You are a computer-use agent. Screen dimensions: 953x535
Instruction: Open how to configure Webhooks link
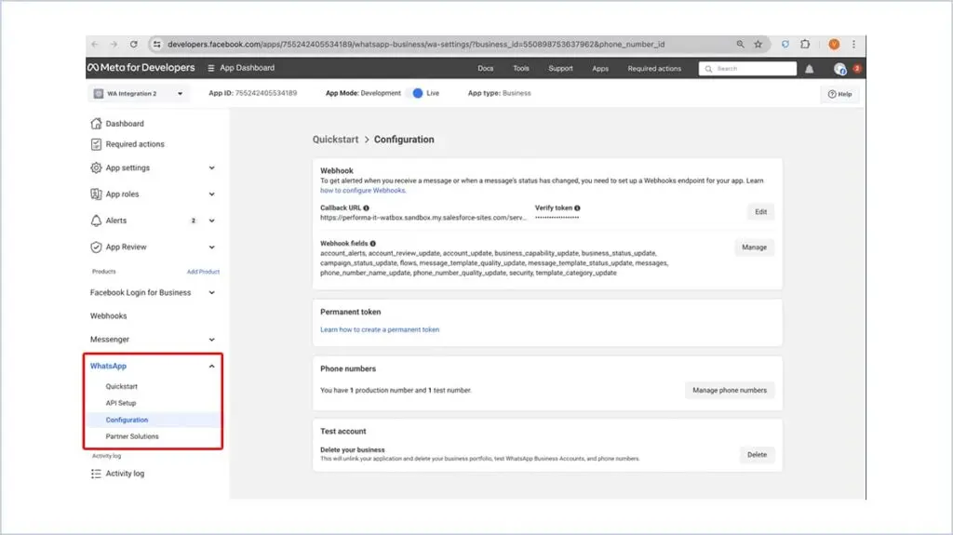point(363,191)
